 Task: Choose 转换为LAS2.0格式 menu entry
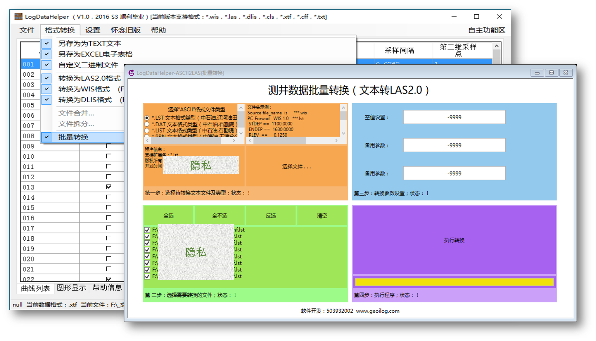(x=89, y=78)
